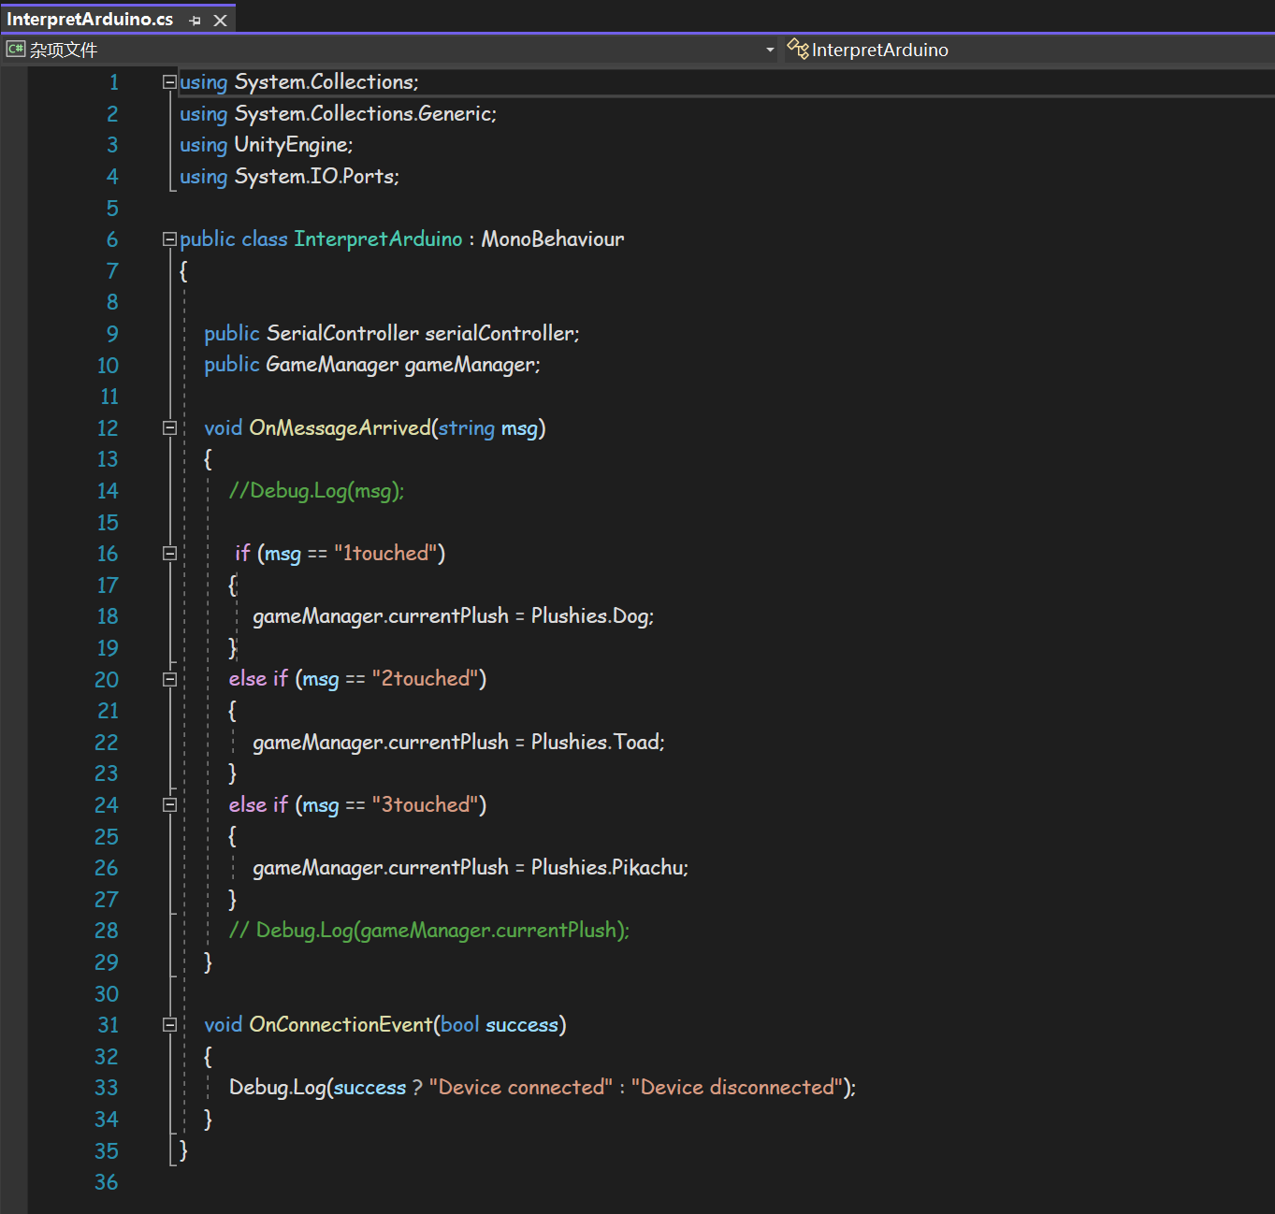Click on "UnityEngine" in the using line
Viewport: 1275px width, 1214px height.
click(x=291, y=145)
